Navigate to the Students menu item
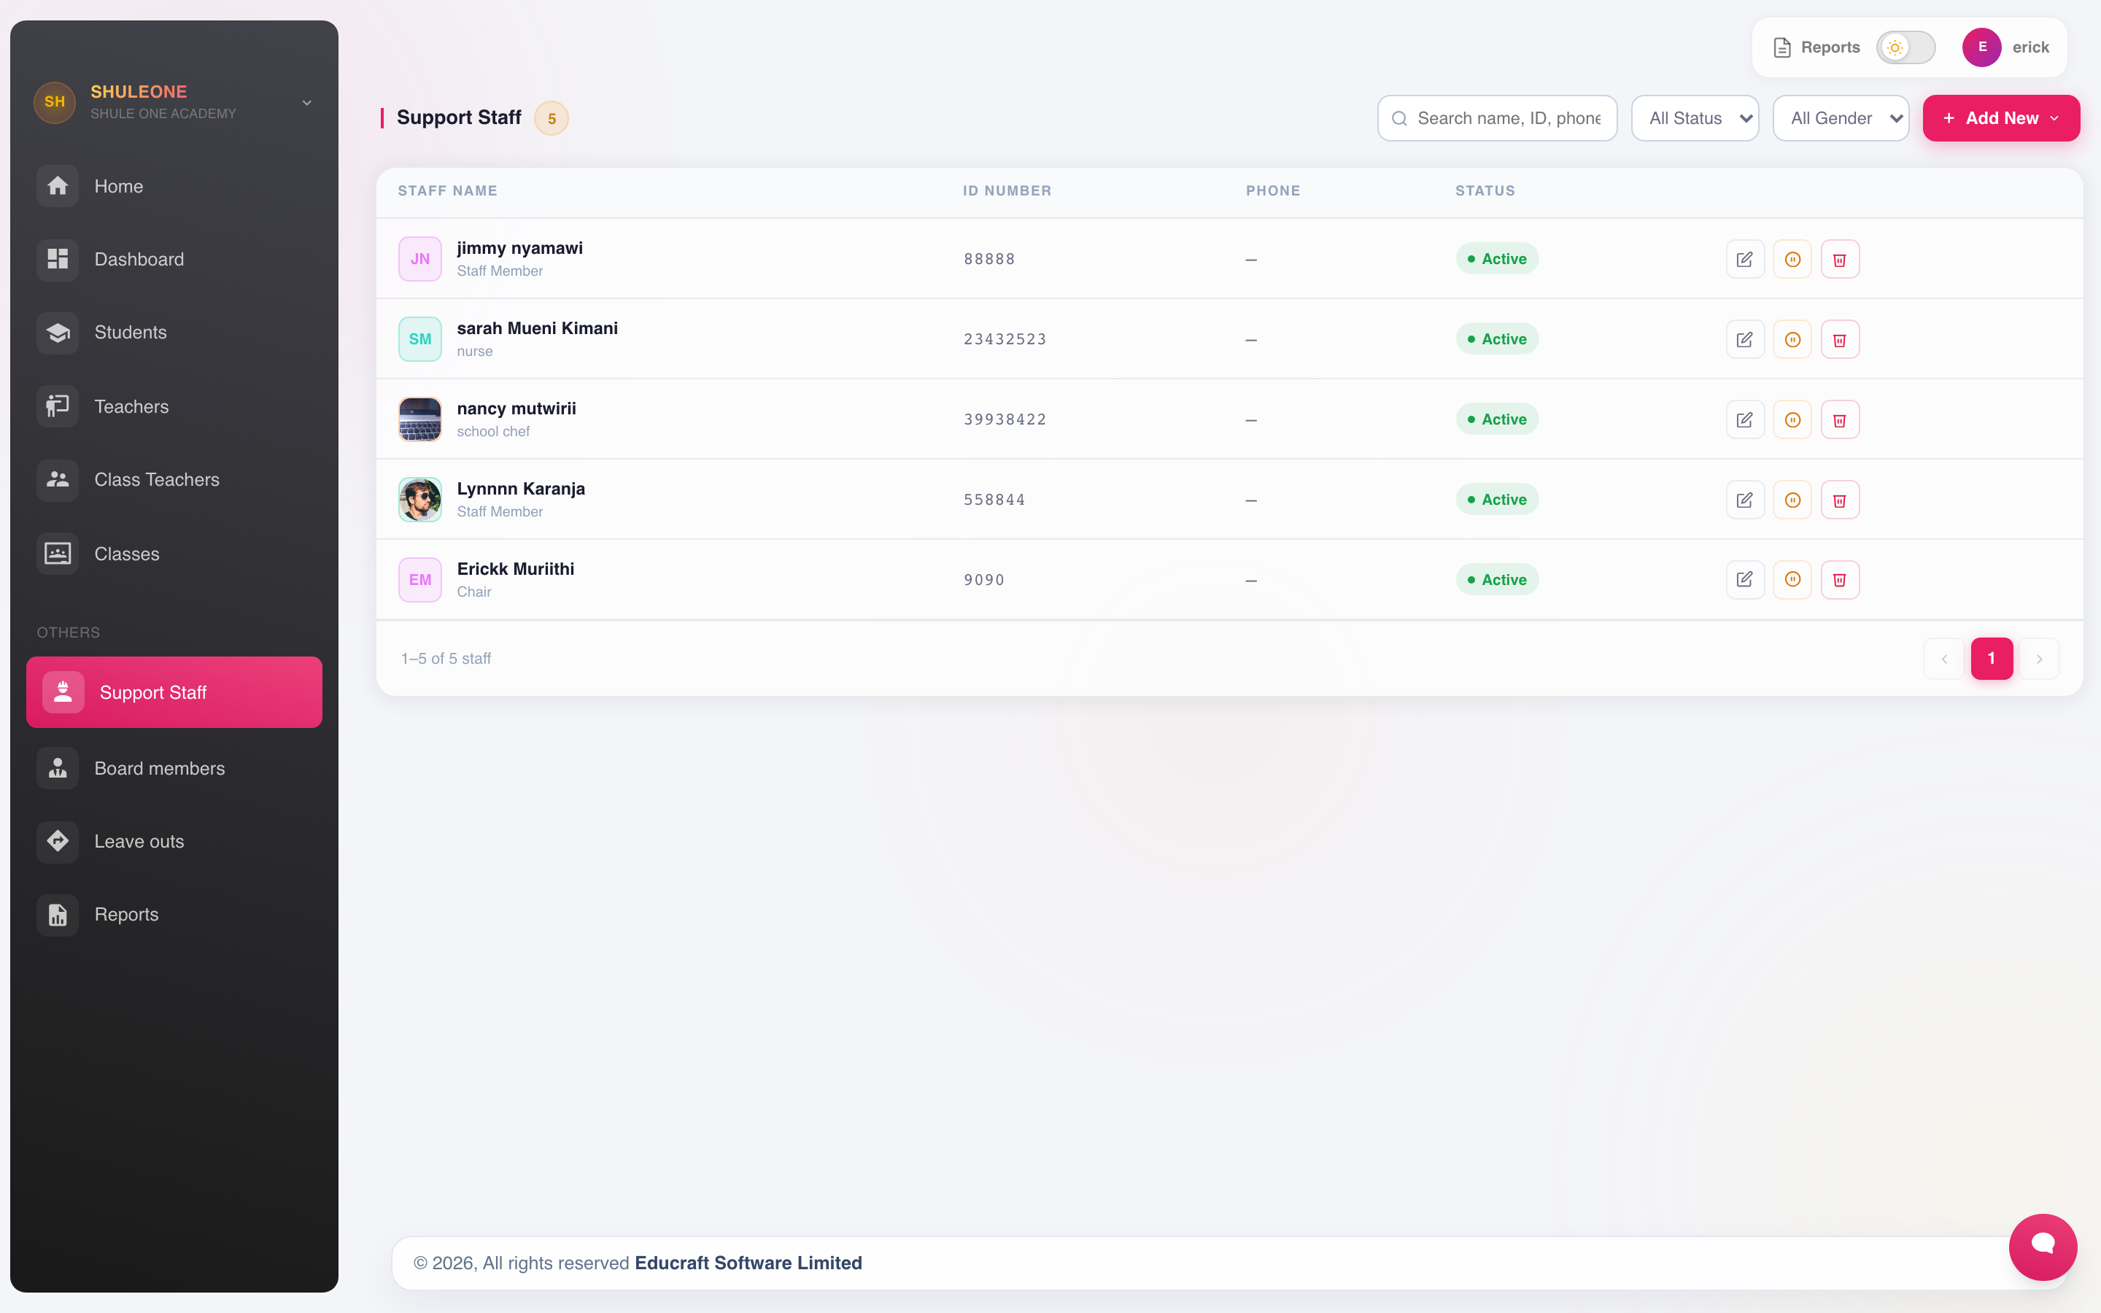Screen dimensions: 2101x1313 [174, 333]
